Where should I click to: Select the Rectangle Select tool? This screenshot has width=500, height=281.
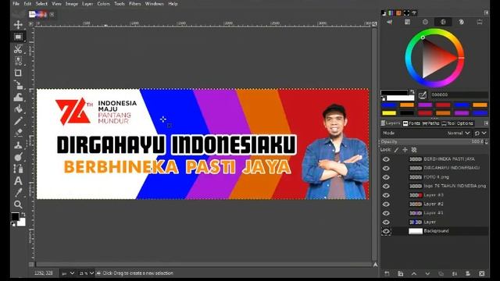click(x=18, y=37)
